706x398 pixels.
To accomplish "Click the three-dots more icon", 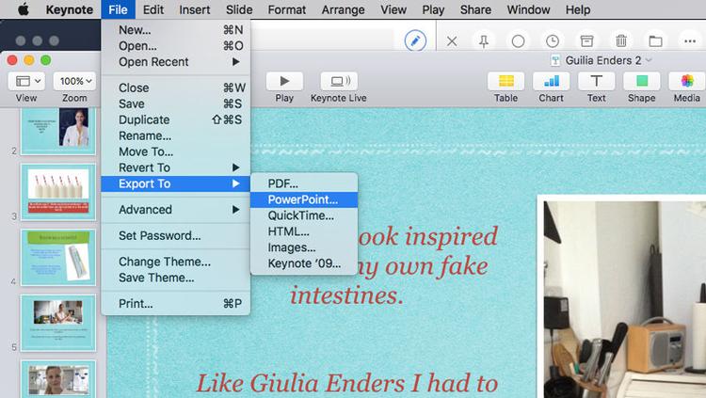I will (690, 41).
